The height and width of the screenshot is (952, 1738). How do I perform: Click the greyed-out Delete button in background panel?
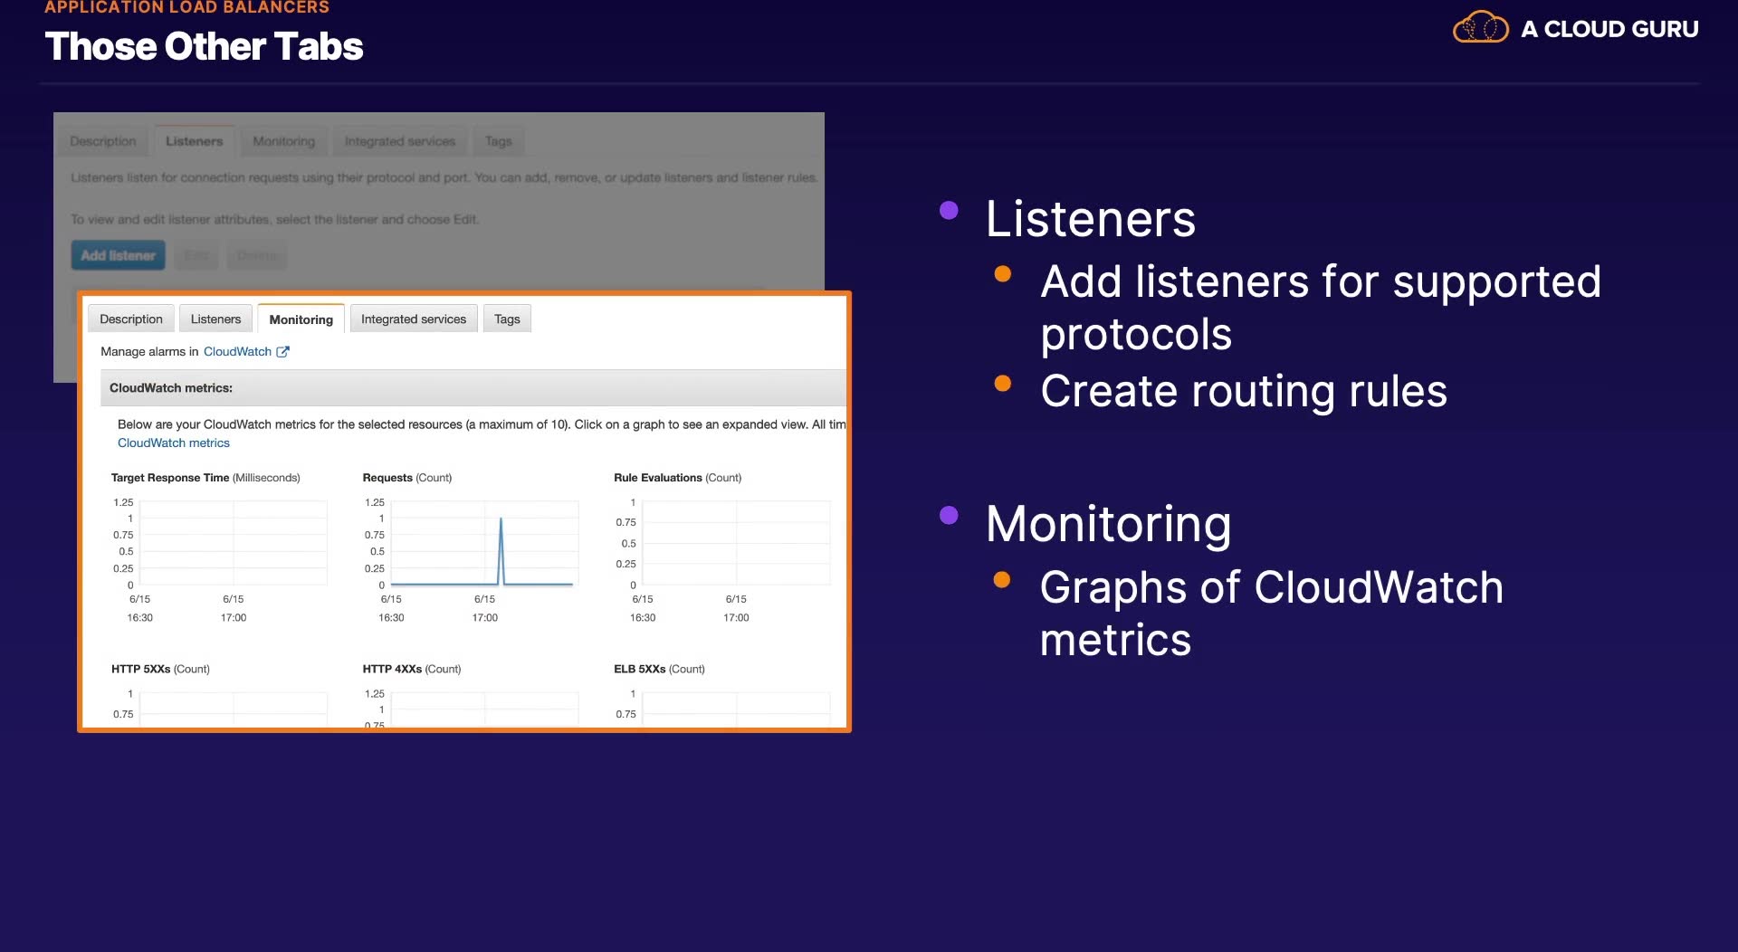point(257,255)
